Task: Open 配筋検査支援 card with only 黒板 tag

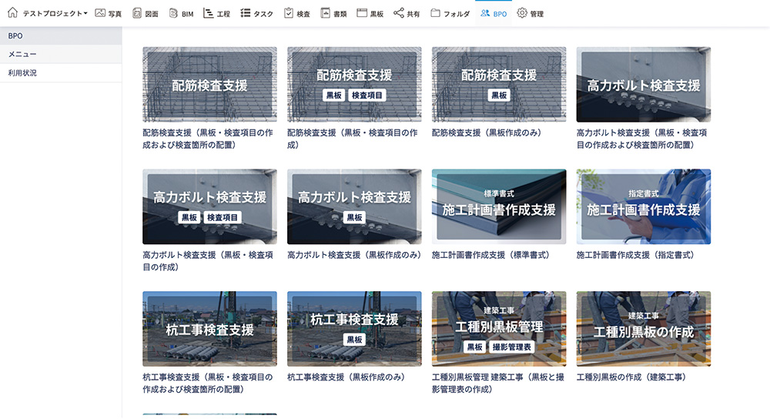Action: pos(499,85)
